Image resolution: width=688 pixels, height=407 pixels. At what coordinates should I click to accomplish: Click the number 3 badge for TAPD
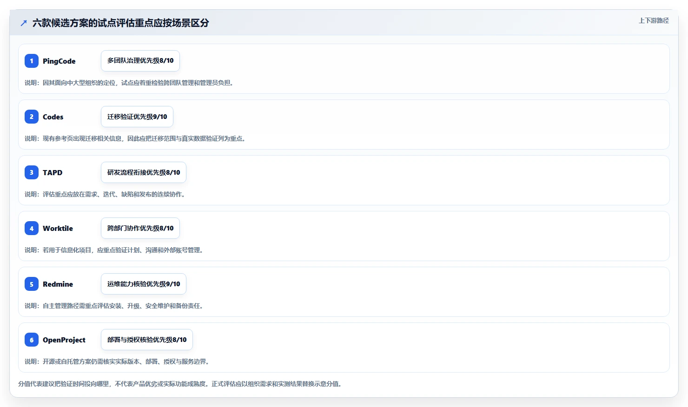(32, 172)
